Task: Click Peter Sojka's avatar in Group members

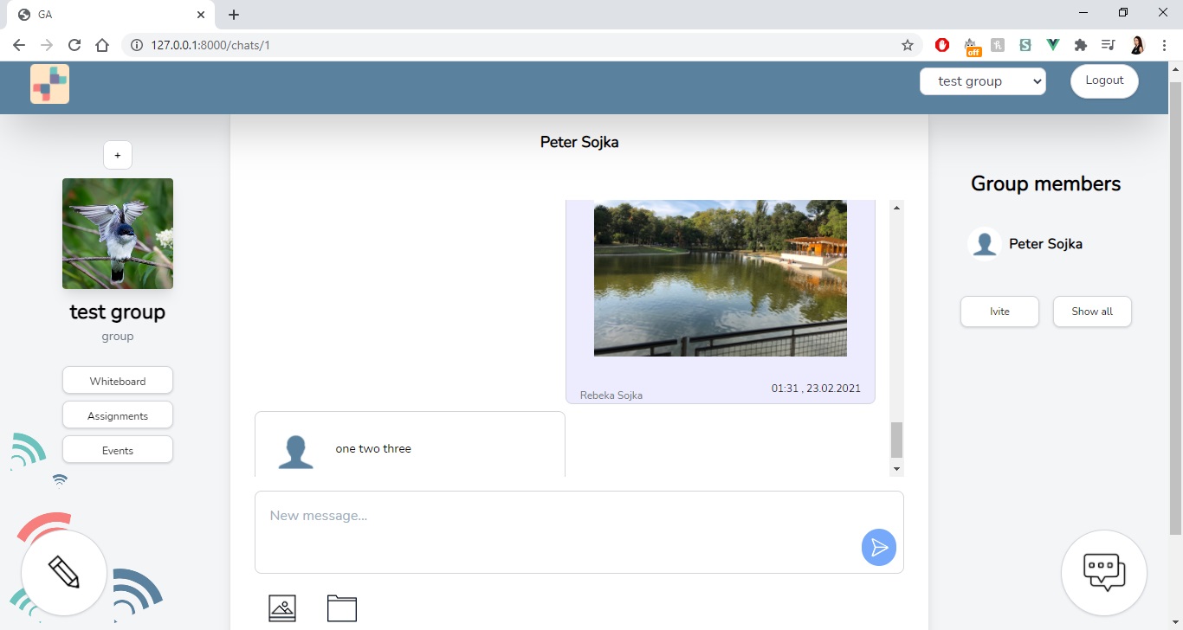Action: point(984,244)
